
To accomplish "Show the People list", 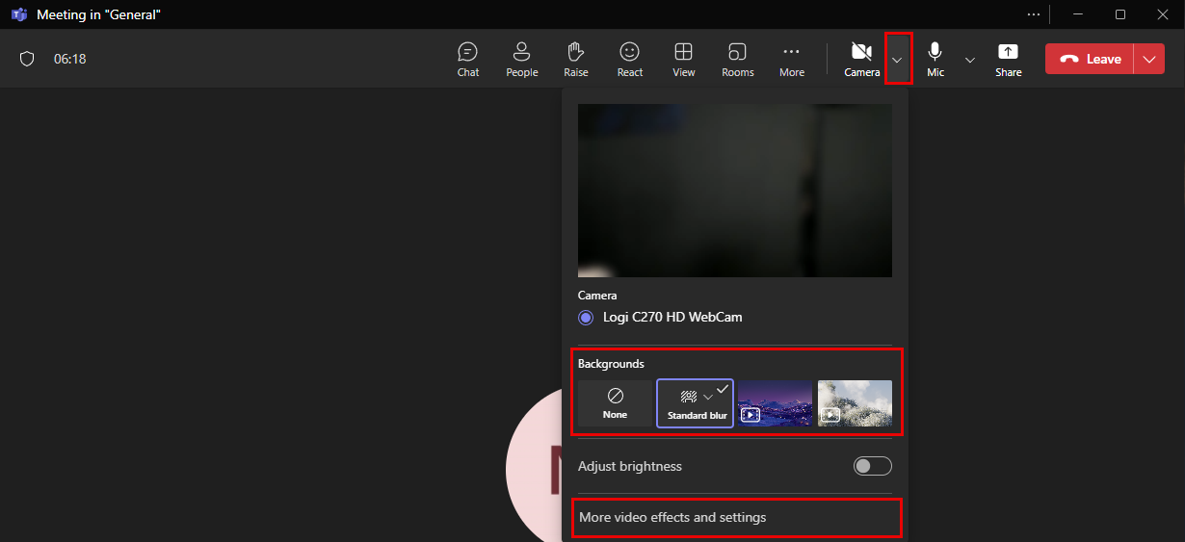I will 522,59.
